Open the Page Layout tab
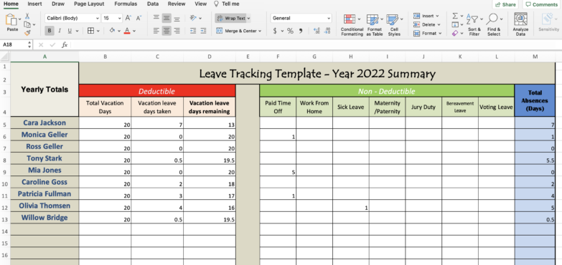The width and height of the screenshot is (562, 265). click(x=89, y=4)
